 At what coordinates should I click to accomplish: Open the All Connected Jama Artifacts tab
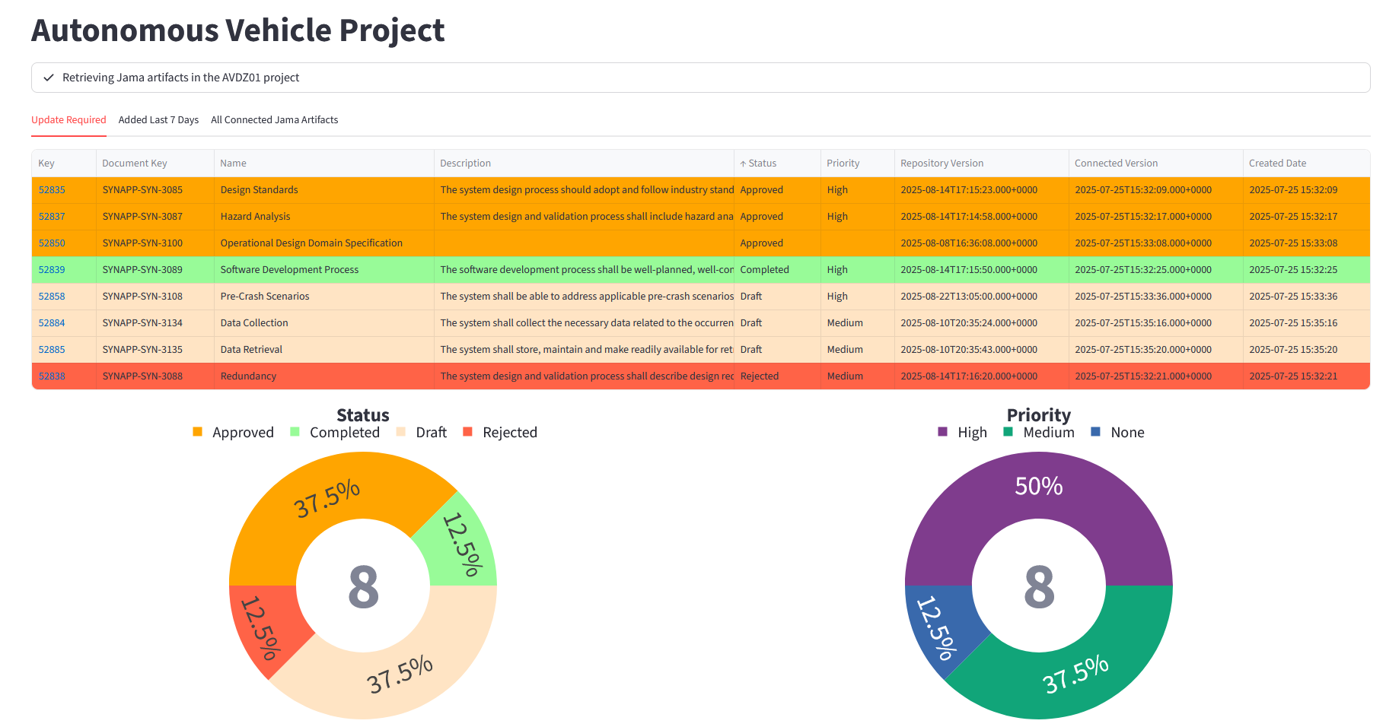(274, 120)
